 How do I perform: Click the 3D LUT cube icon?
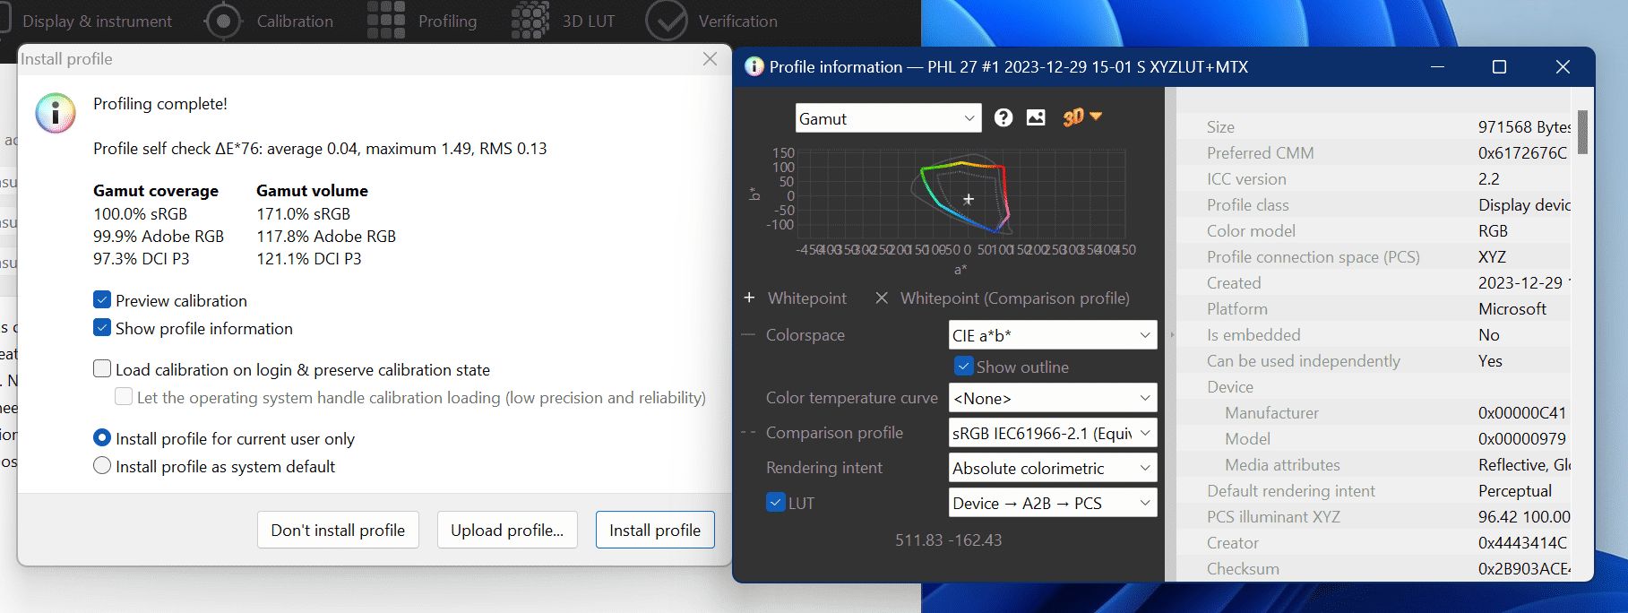point(530,21)
